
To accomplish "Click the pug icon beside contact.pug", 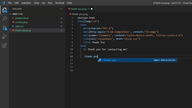I will [13, 22].
